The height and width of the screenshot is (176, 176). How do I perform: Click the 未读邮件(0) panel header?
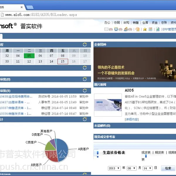(135, 126)
